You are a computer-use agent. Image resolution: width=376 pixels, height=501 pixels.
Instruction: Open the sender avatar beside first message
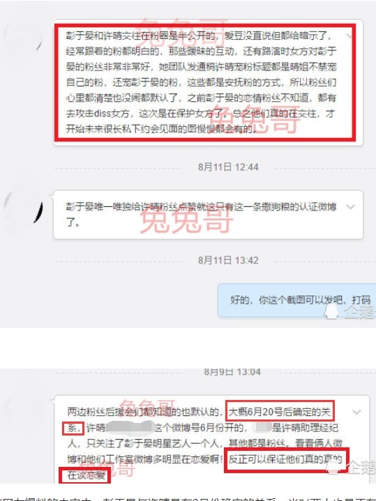click(x=24, y=39)
